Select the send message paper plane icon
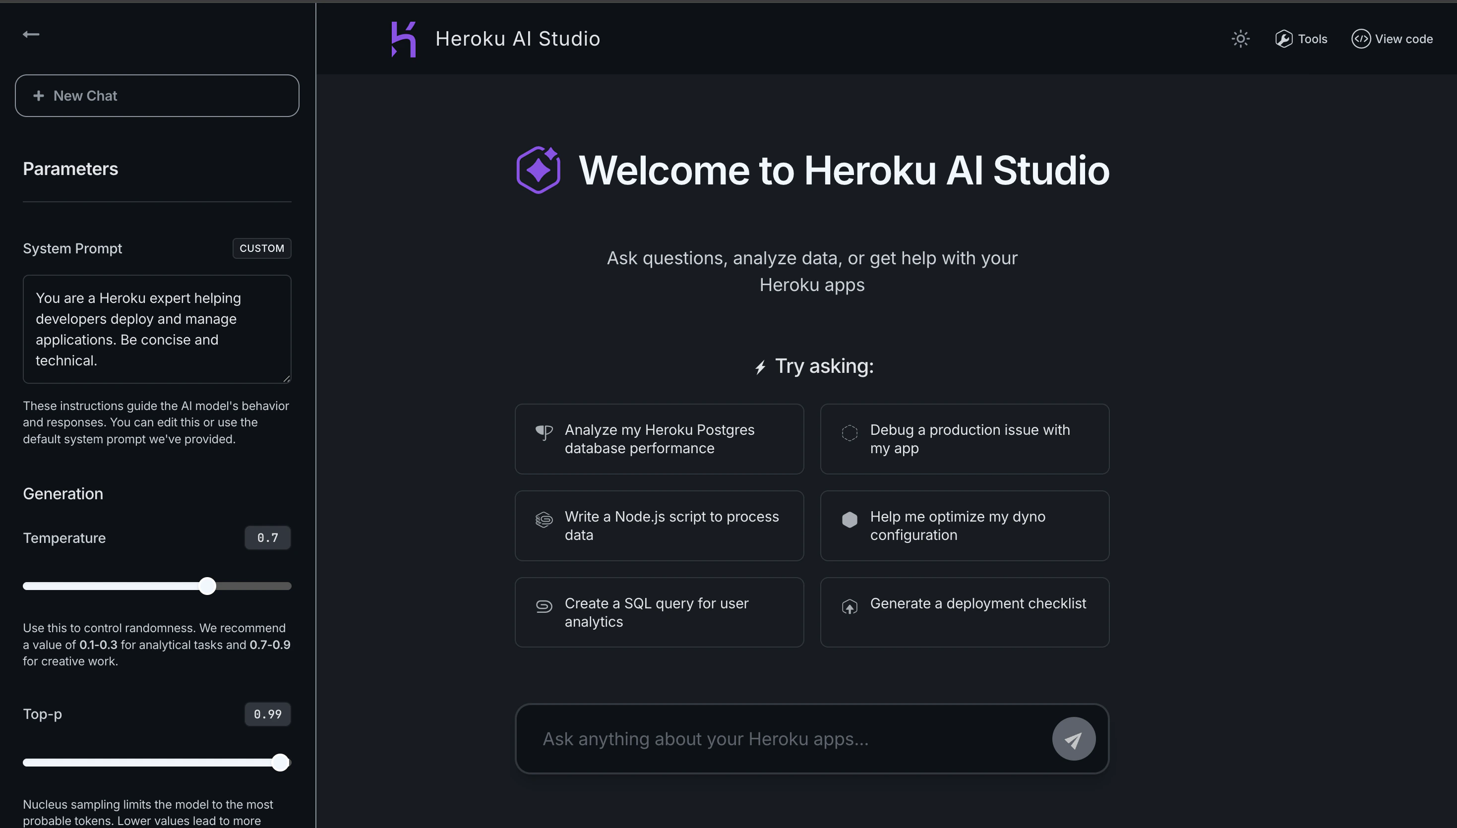The height and width of the screenshot is (828, 1457). click(1073, 738)
